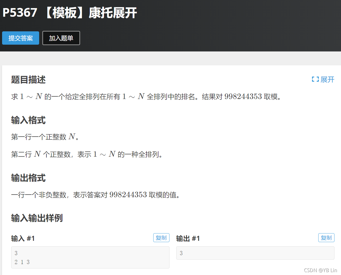Expand the full problem description via 展开
341x275 pixels.
point(327,80)
